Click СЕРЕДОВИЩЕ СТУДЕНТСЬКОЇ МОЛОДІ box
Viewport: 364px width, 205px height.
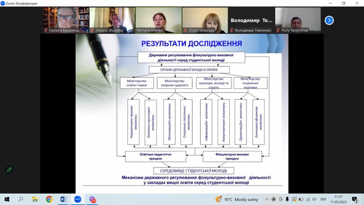click(x=193, y=171)
